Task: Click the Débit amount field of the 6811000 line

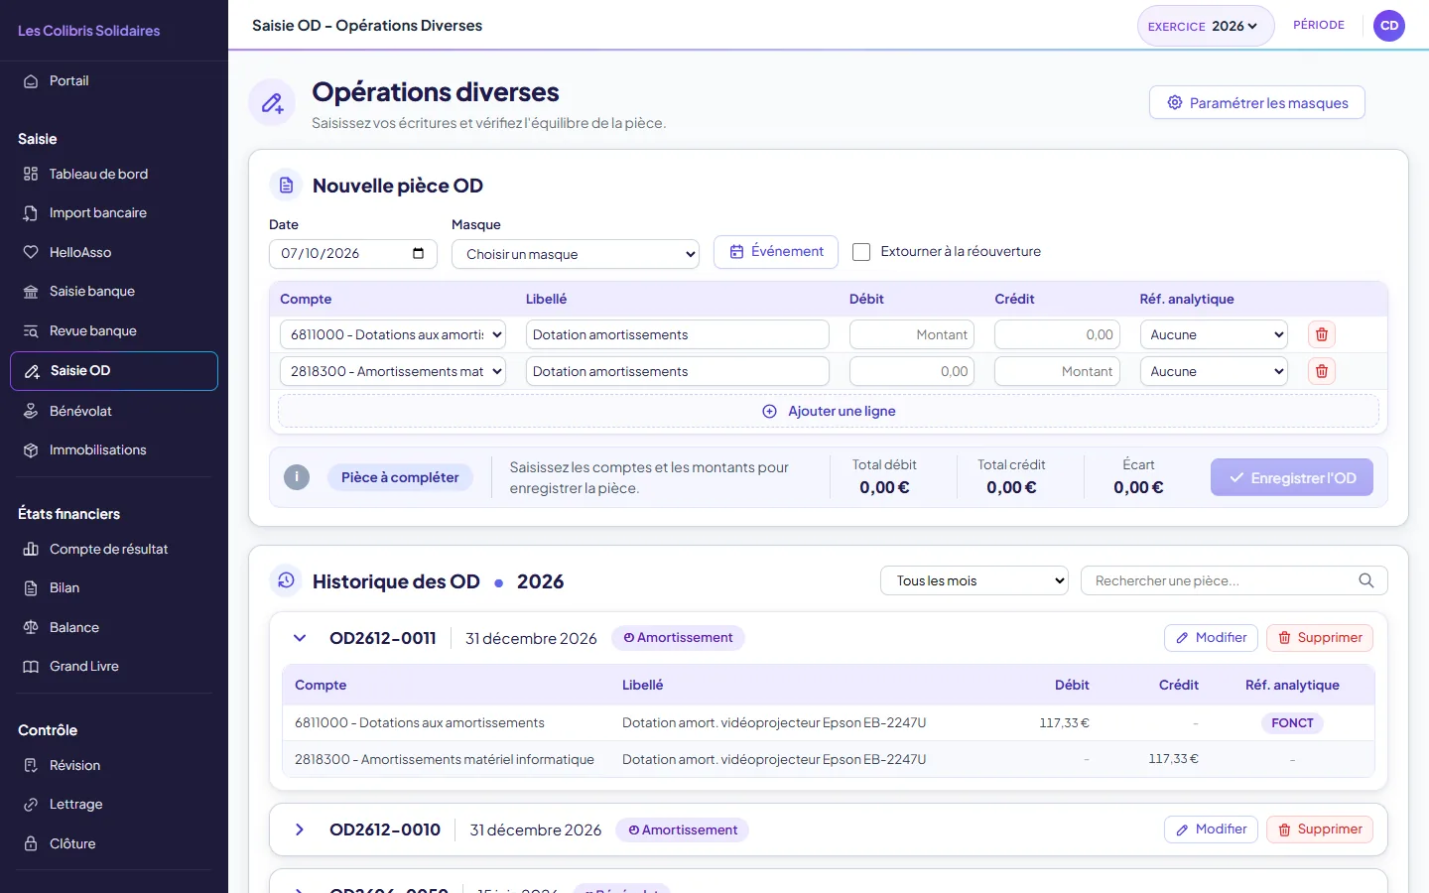Action: (912, 334)
